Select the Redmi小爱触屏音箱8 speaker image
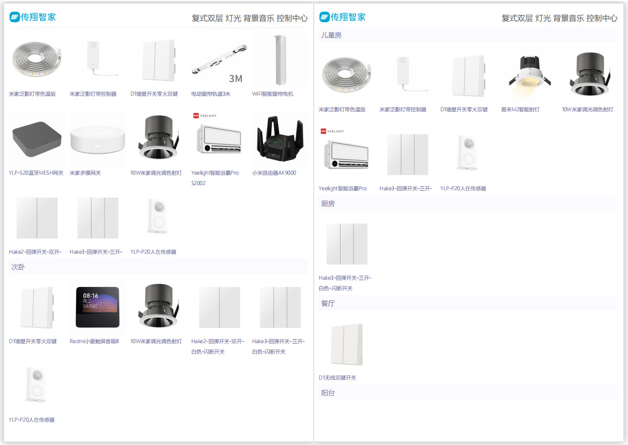The width and height of the screenshot is (628, 445). point(97,307)
